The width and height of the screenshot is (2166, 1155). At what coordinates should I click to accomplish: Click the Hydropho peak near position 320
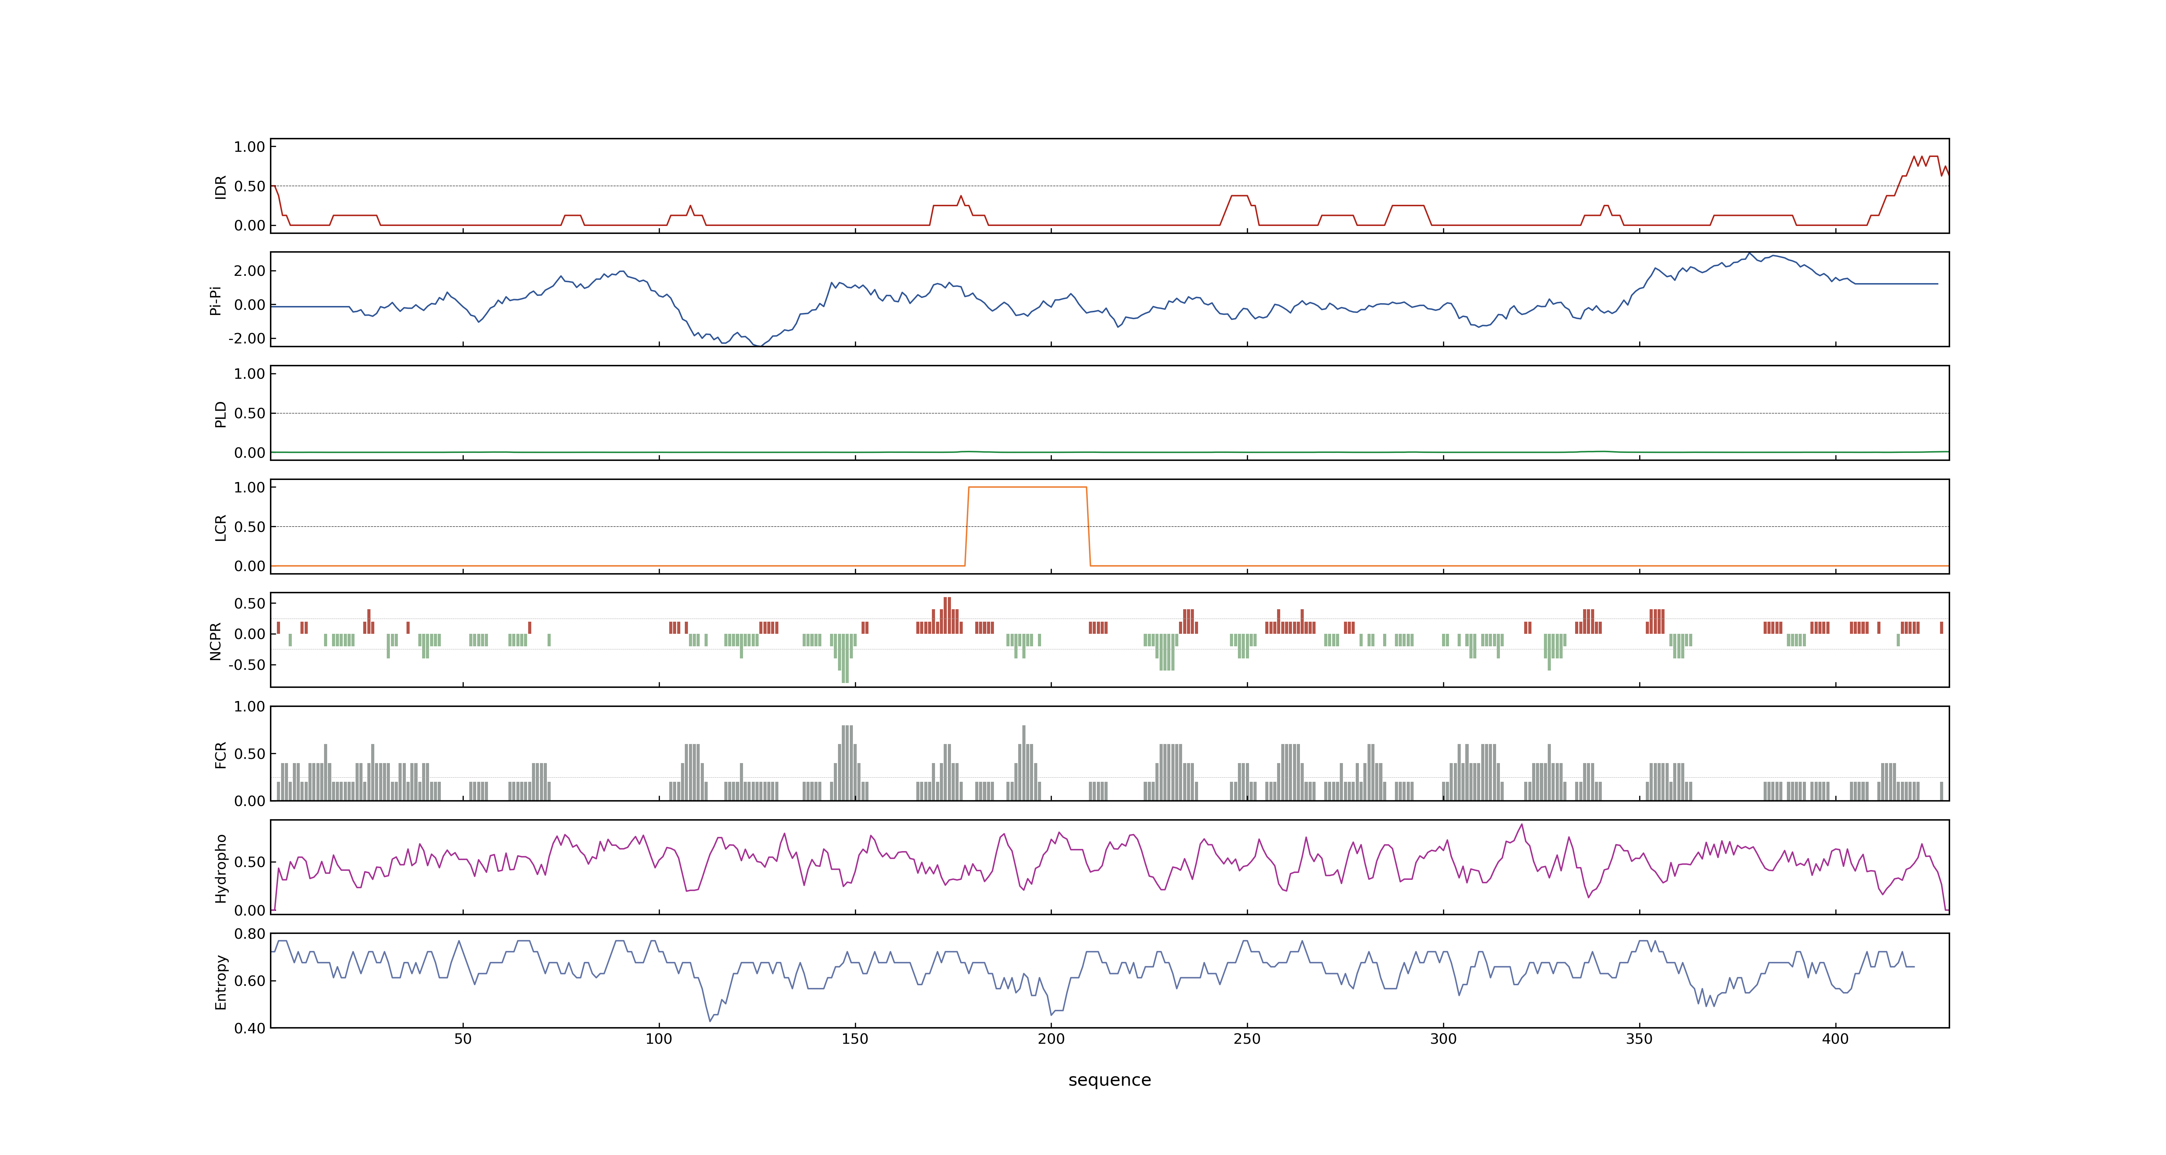click(1521, 825)
